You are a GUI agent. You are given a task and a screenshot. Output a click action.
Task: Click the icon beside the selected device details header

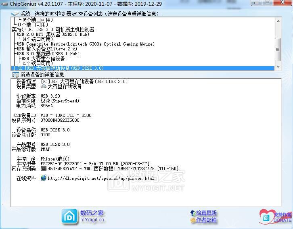(x=15, y=75)
